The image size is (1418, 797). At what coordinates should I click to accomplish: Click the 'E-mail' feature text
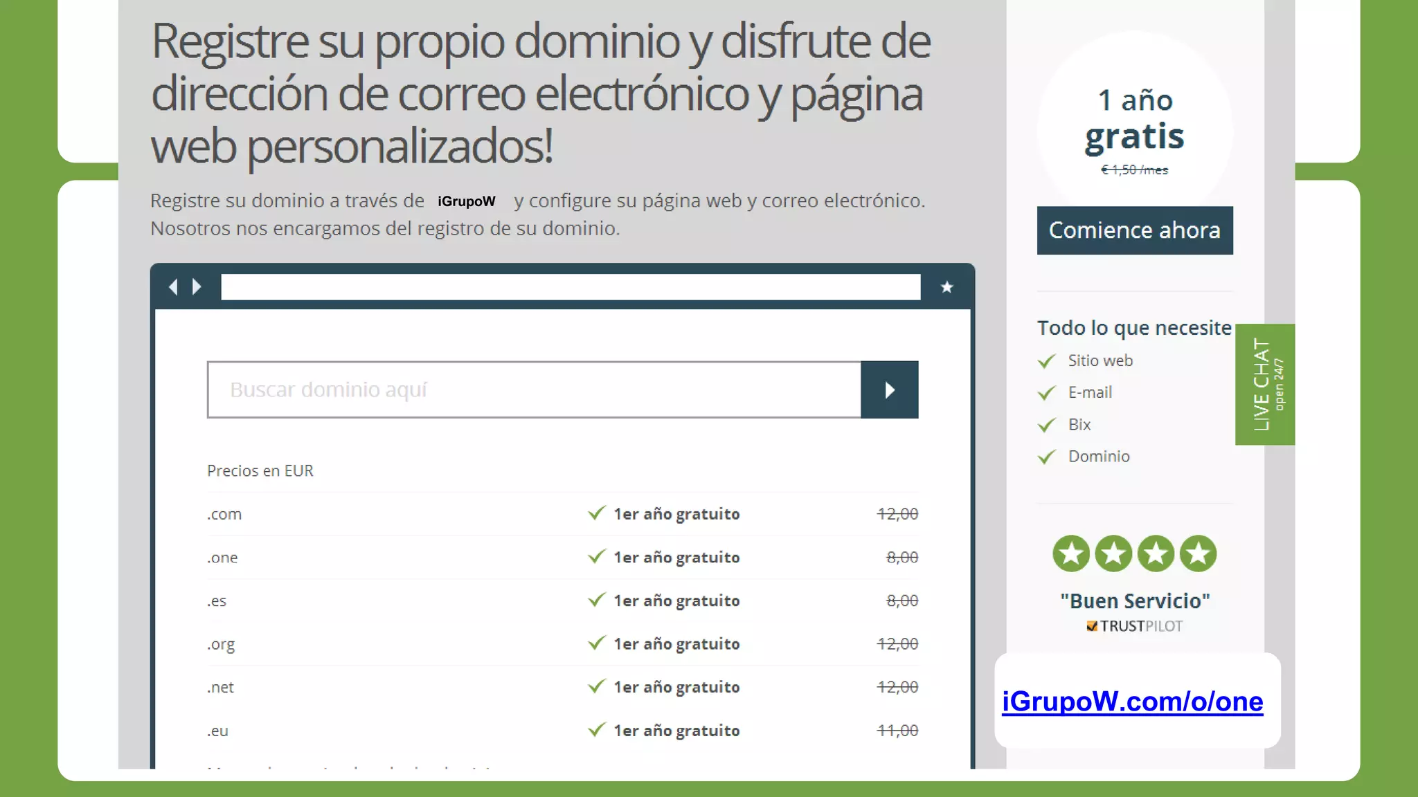click(x=1090, y=392)
